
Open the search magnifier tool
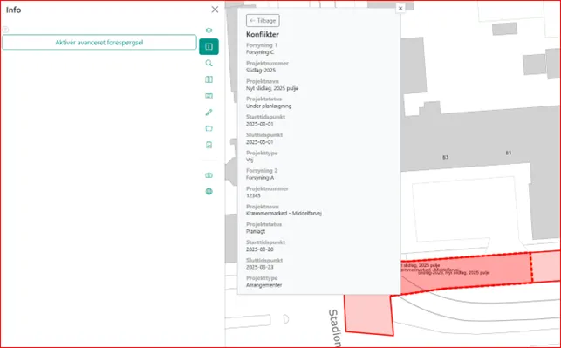tap(209, 64)
